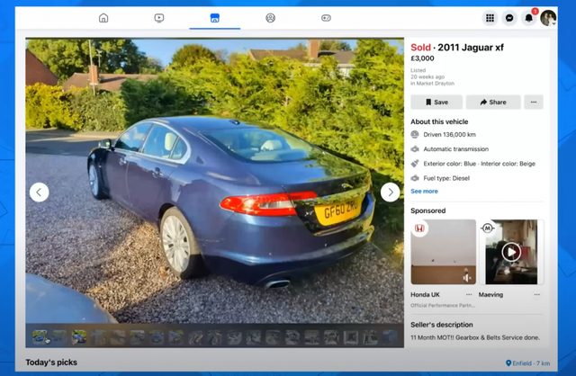Save the Jaguar xf listing
576x376 pixels.
click(x=436, y=103)
